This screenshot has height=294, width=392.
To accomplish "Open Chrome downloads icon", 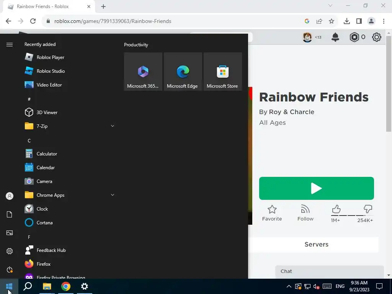I will click(x=347, y=21).
